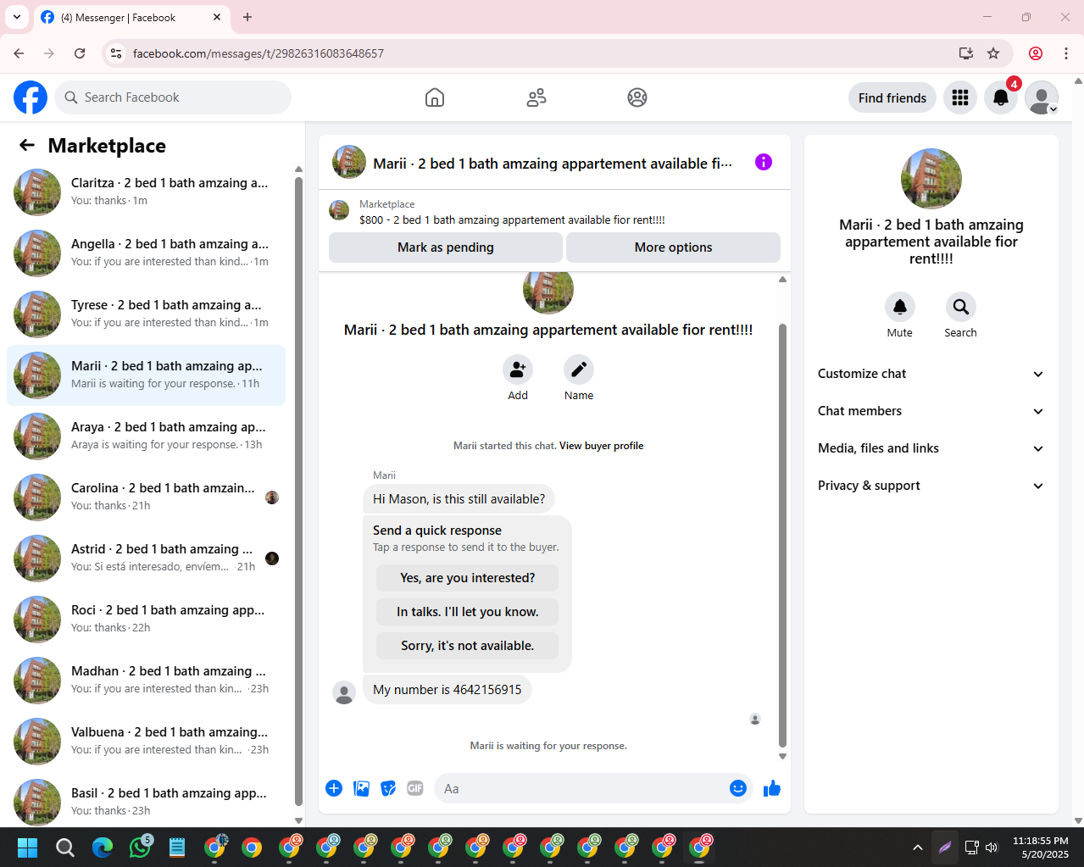Click the browser address bar URL

pos(258,53)
